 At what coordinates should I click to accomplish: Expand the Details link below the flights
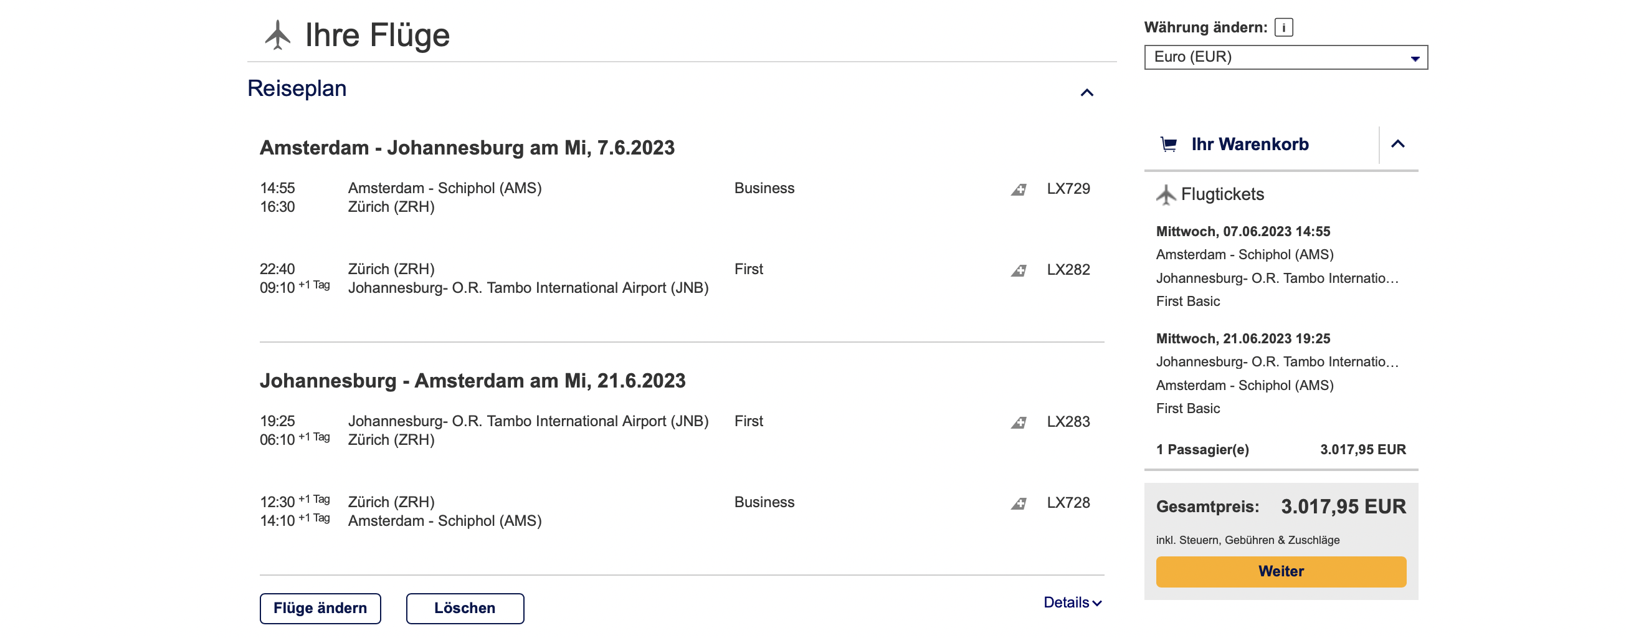coord(1072,602)
